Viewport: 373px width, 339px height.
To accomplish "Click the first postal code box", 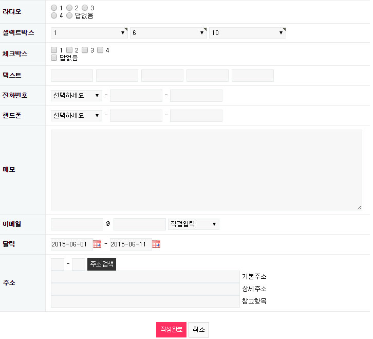I will (58, 264).
